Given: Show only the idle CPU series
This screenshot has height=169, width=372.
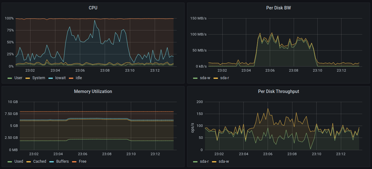Looking at the screenshot, I should point(79,78).
